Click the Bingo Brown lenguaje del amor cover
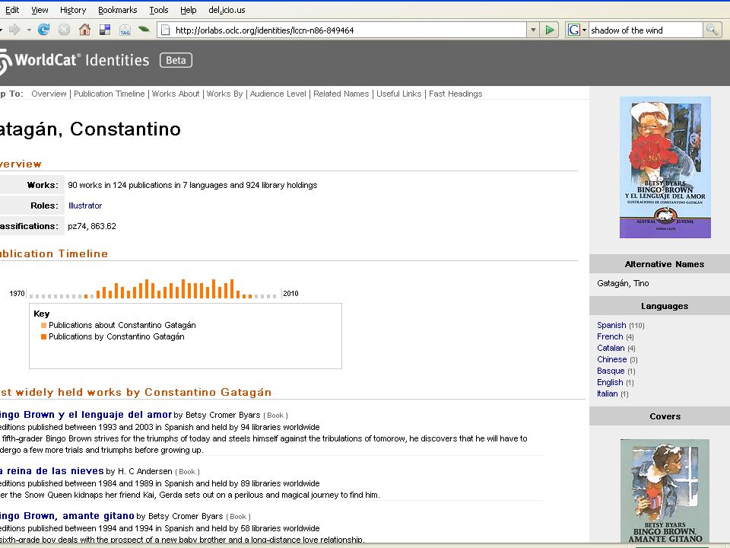This screenshot has height=548, width=730. coord(665,167)
